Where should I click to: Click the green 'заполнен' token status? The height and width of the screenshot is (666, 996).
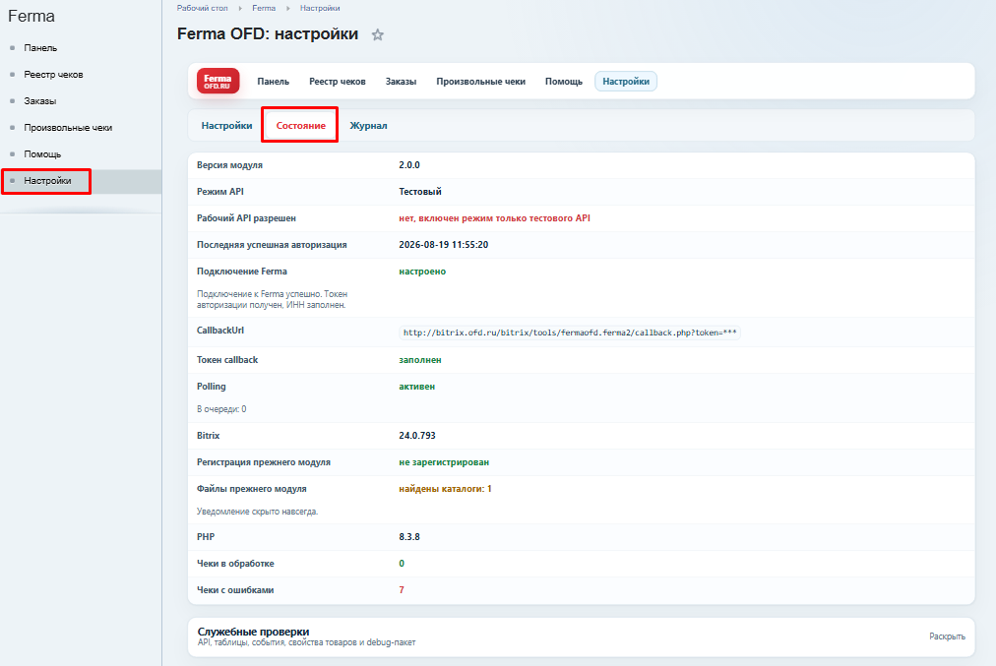420,360
